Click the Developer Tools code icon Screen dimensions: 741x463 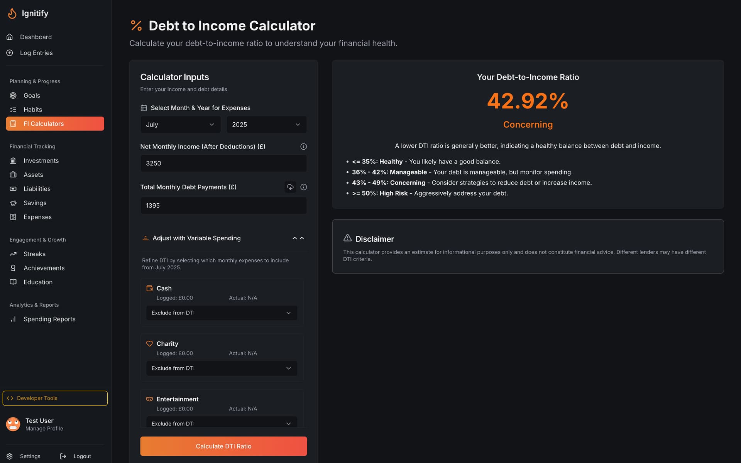click(10, 398)
